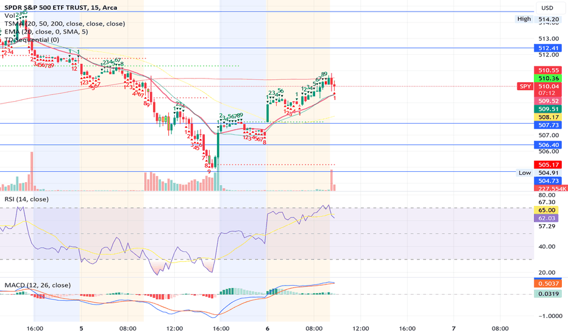Click the SPDR S&P 500 ETF TRUST title
The height and width of the screenshot is (335, 568).
60,7
